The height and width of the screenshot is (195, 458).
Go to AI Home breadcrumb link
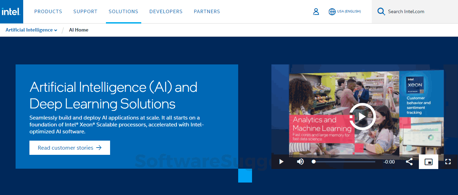pyautogui.click(x=79, y=30)
